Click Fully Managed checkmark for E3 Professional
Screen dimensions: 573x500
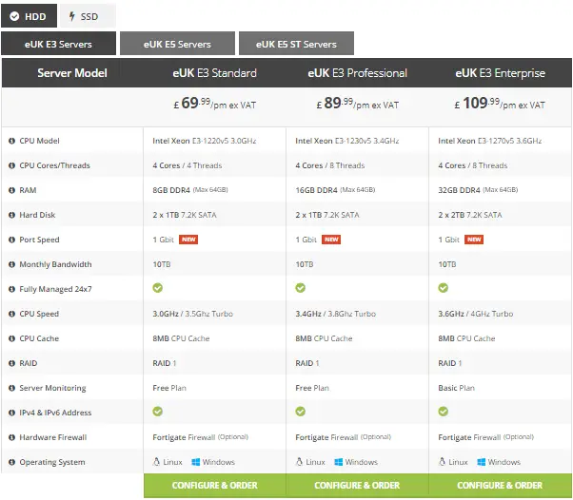tap(301, 288)
